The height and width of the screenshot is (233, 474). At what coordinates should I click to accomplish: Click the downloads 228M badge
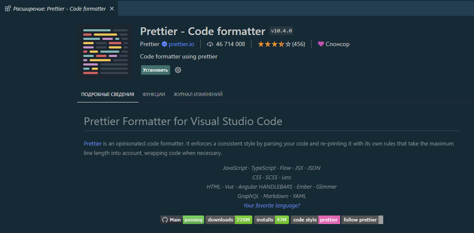point(229,220)
